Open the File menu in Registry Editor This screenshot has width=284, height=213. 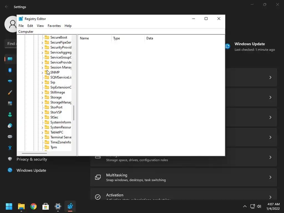(x=21, y=26)
